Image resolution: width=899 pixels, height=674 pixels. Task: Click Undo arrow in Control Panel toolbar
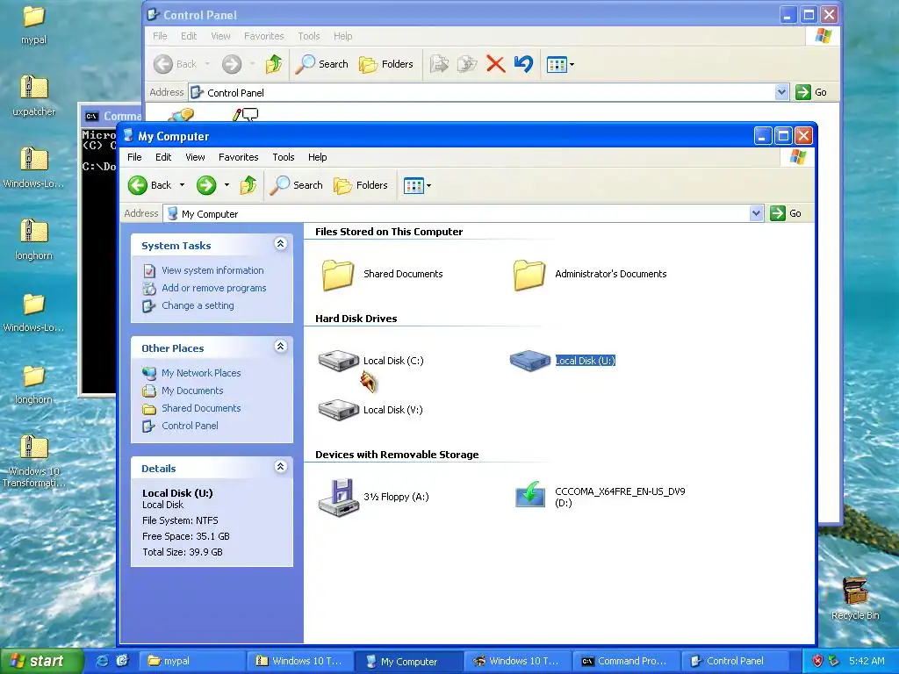tap(523, 64)
